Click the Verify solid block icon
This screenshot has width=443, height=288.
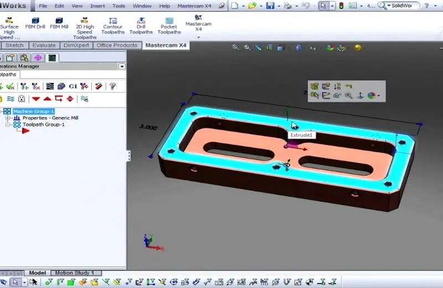point(61,86)
